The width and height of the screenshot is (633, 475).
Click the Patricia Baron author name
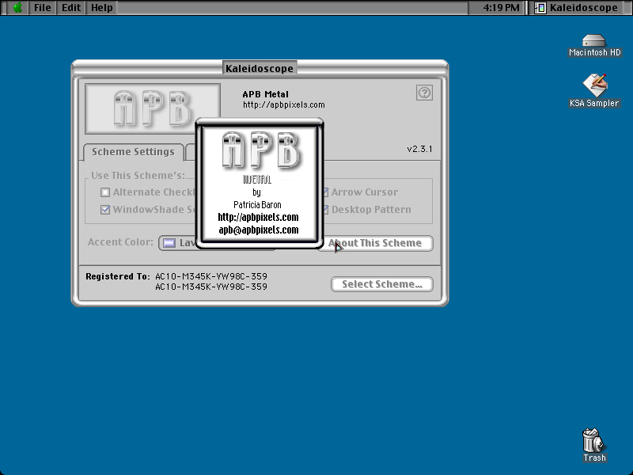point(257,205)
